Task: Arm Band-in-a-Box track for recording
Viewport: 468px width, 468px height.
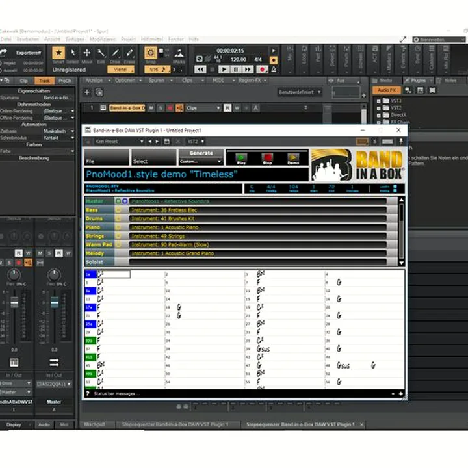Action: tap(170, 108)
